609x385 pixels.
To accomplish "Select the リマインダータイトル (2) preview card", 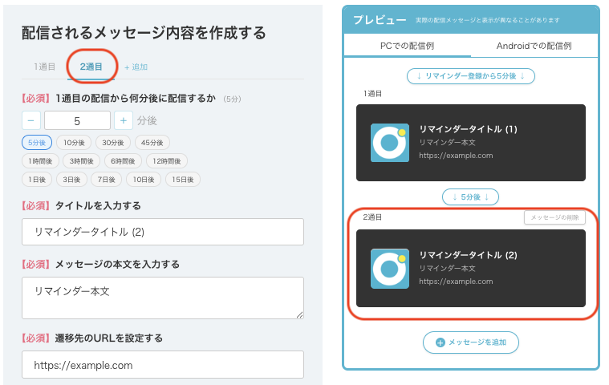I will pos(471,268).
